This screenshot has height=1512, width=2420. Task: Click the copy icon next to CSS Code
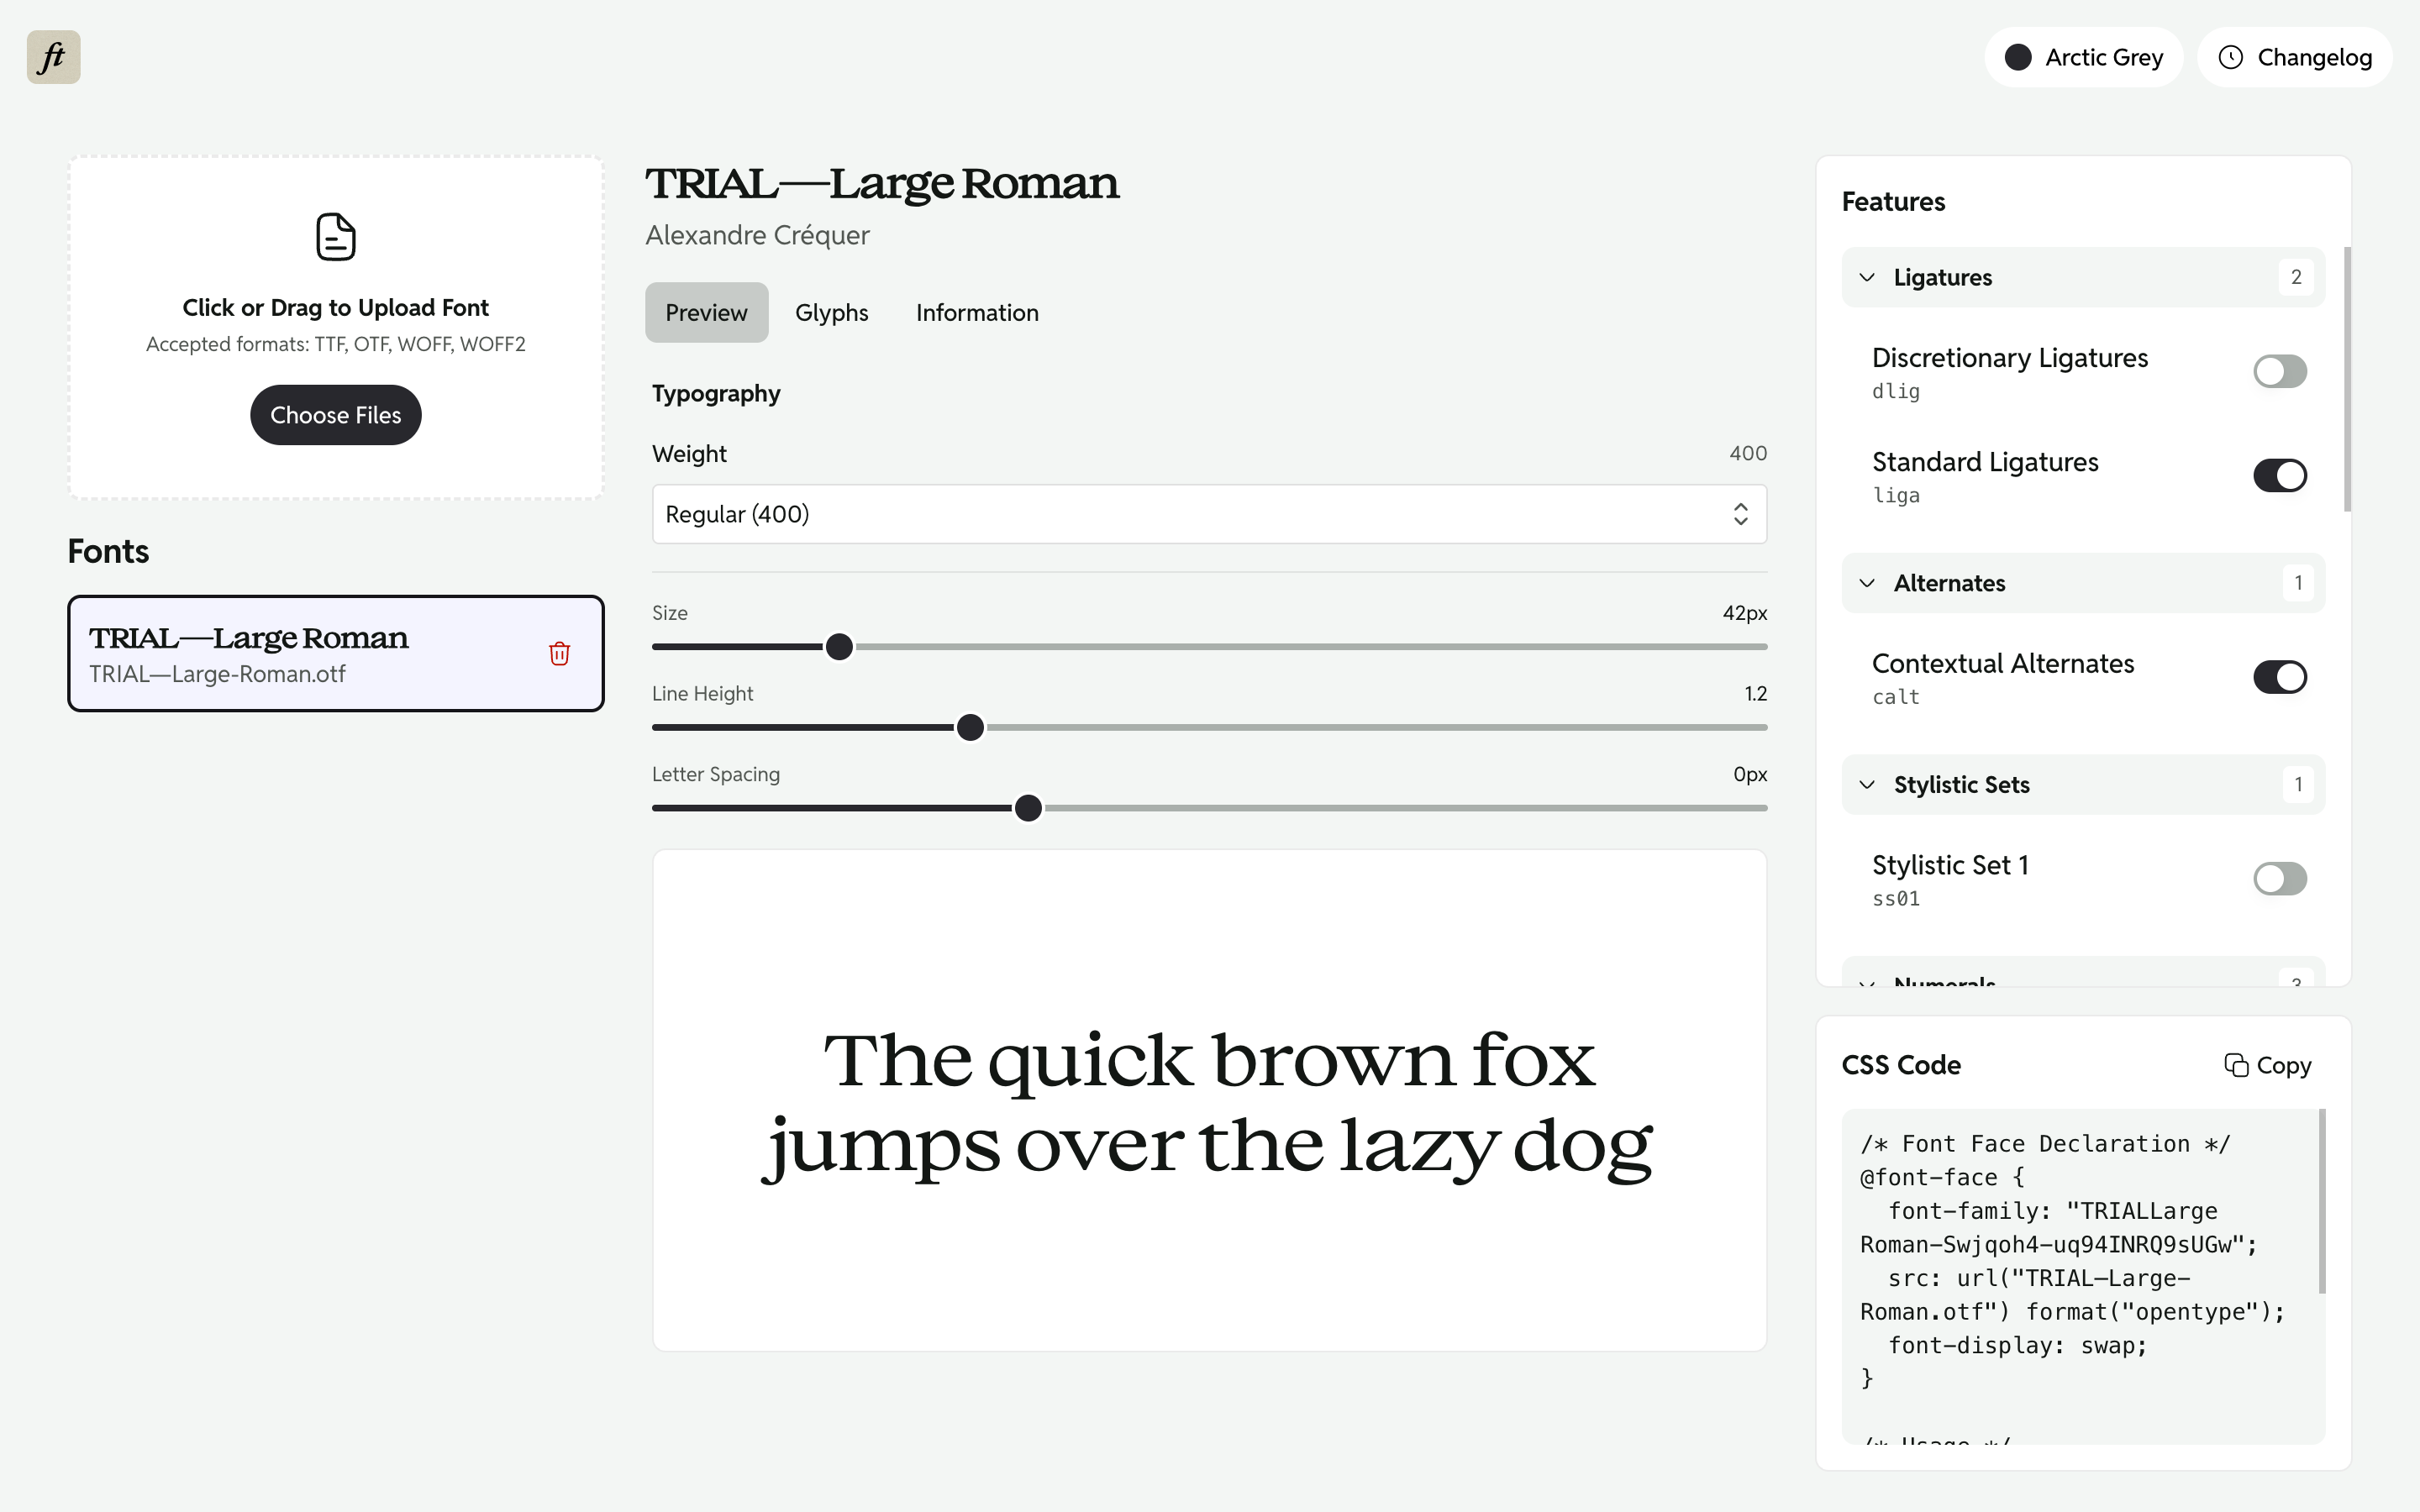[x=2235, y=1064]
